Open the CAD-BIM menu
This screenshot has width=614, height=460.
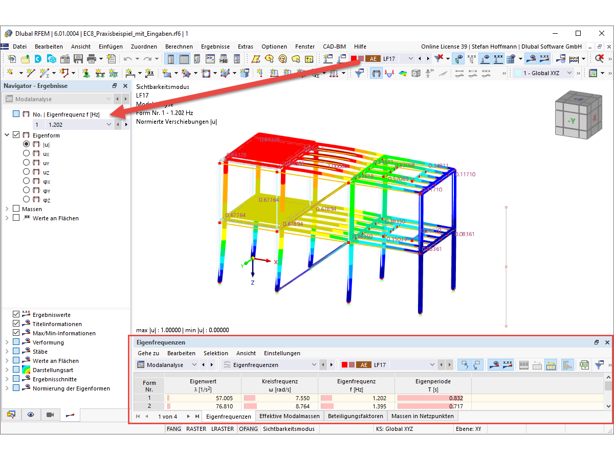[x=333, y=47]
